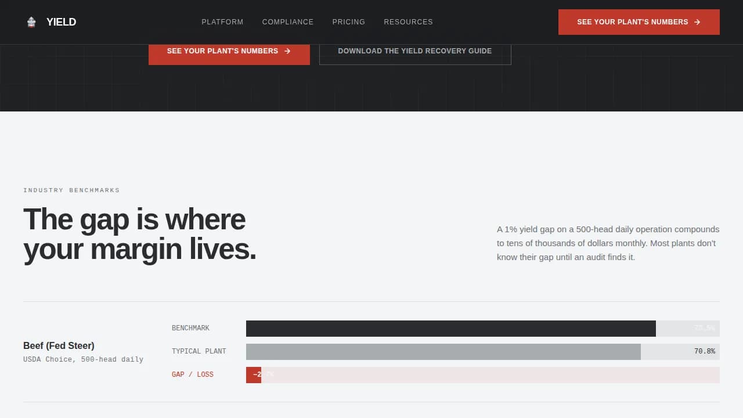743x418 pixels.
Task: Open the Platform nav menu
Action: [x=222, y=22]
